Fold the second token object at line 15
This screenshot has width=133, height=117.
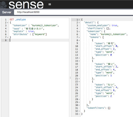coord(79,61)
